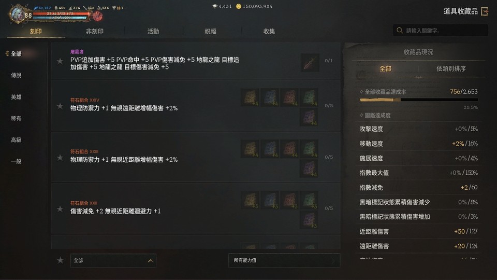Switch to the 非刻印 tab
The width and height of the screenshot is (497, 280).
pos(95,32)
